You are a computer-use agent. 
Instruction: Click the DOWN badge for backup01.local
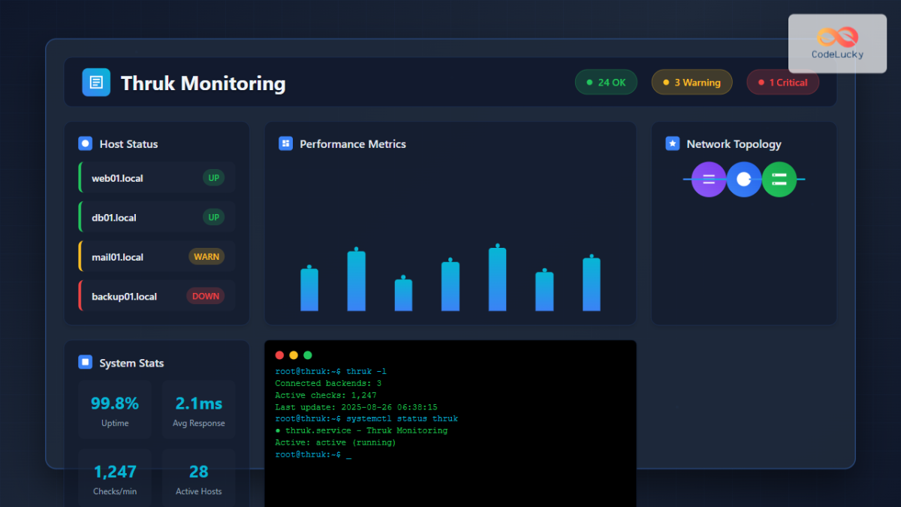205,296
